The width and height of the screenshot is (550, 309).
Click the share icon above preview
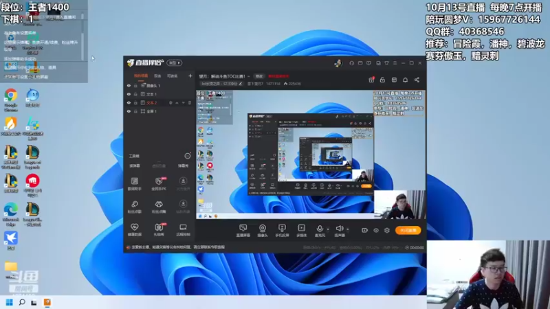(417, 80)
